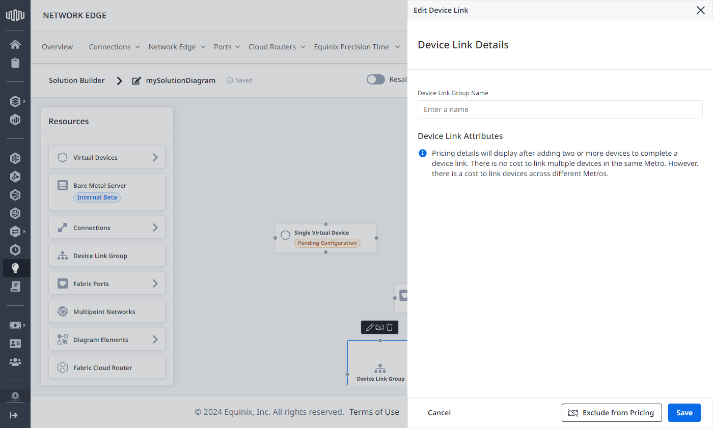Click Exclude from Pricing button

(612, 413)
